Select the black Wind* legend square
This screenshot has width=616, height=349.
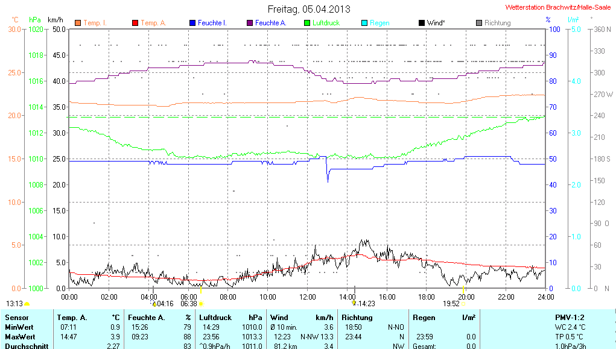click(421, 23)
